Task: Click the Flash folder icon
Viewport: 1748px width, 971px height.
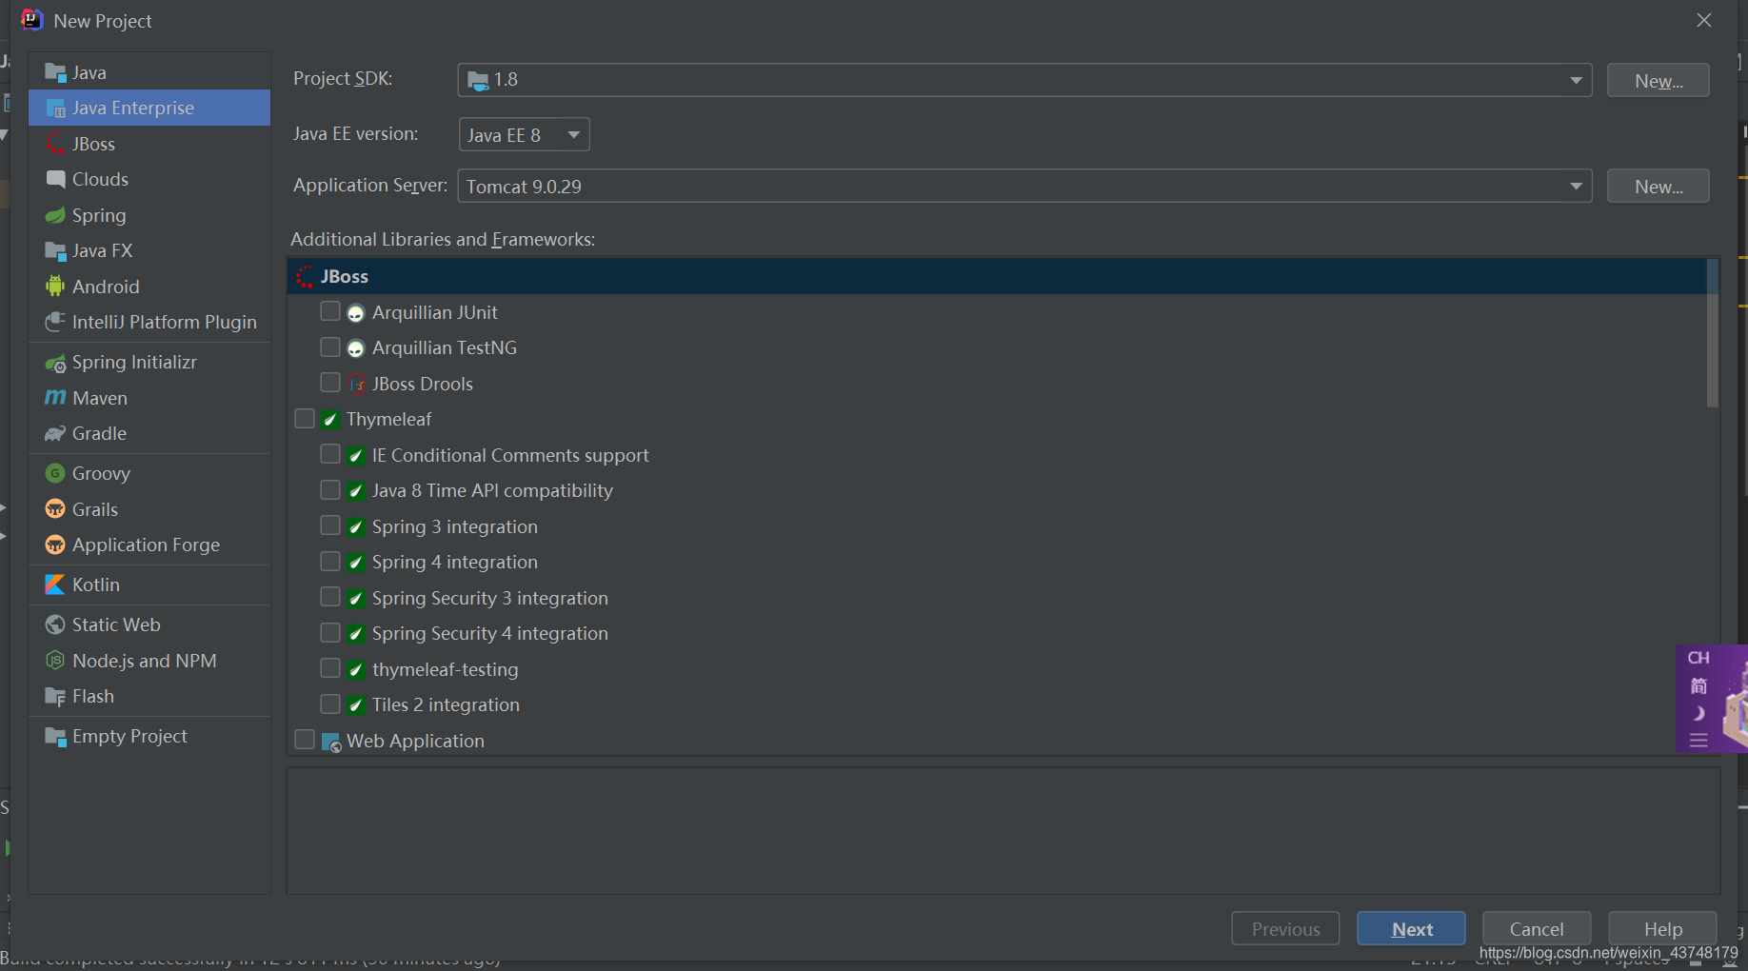Action: pos(55,697)
